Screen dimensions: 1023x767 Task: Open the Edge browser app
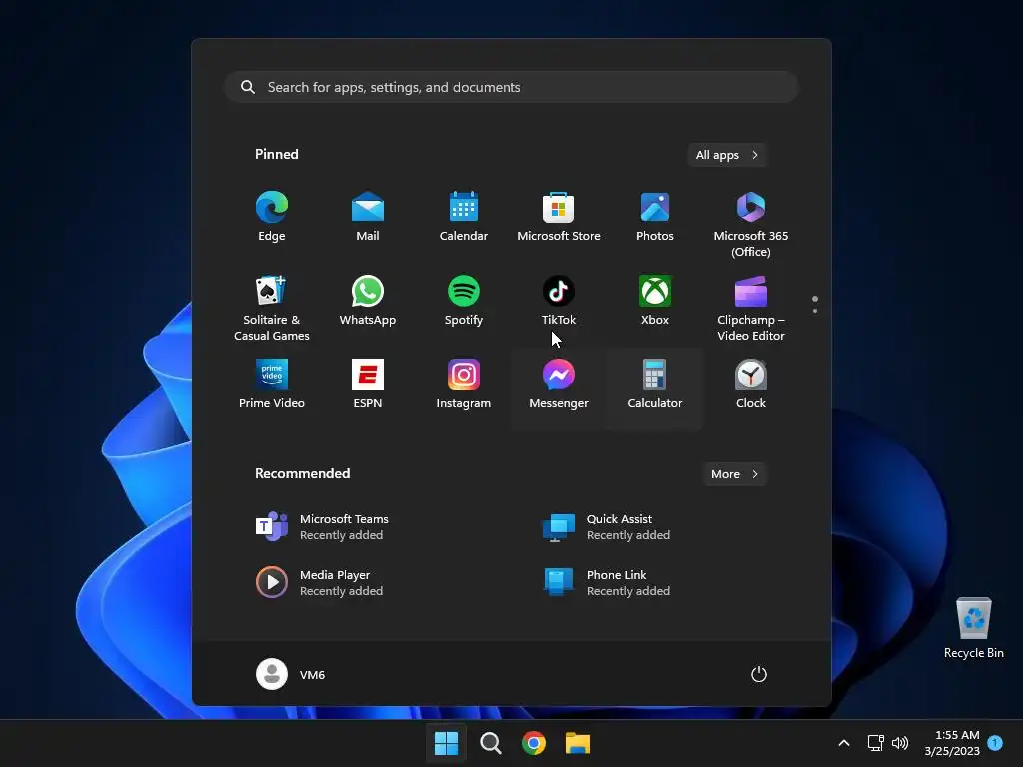click(x=272, y=217)
